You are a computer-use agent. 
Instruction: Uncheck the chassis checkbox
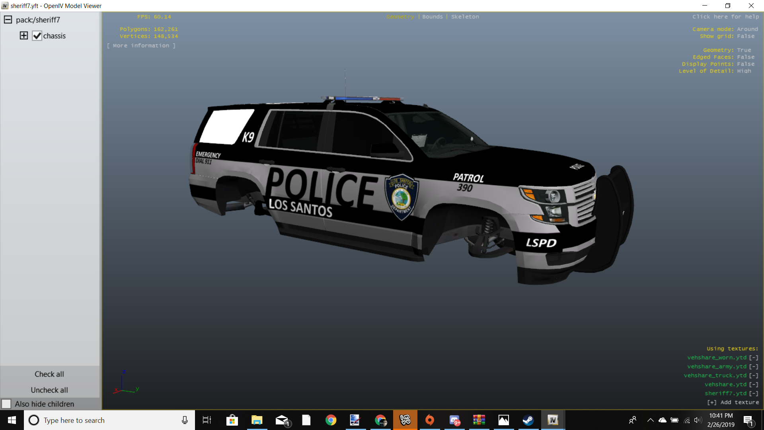pos(37,36)
